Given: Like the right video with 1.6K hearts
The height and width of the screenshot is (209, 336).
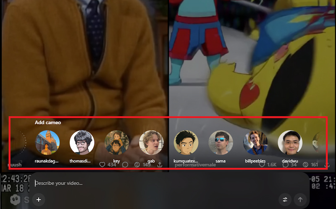Looking at the screenshot, I should [x=261, y=165].
